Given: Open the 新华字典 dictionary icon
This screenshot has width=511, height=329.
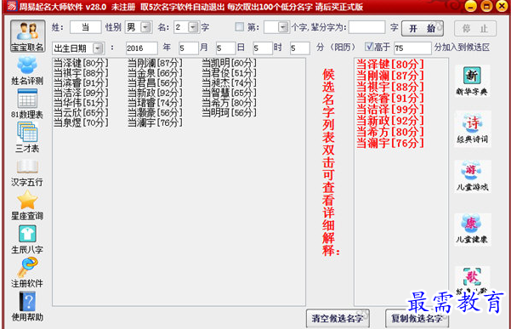Looking at the screenshot, I should point(472,81).
